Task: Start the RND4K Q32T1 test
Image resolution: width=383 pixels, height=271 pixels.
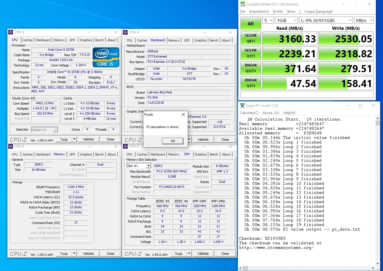Action: tap(251, 68)
